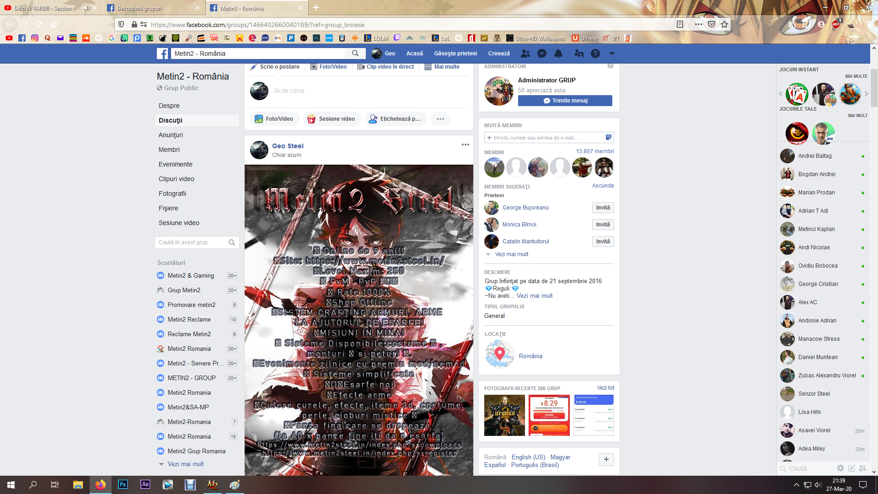Image resolution: width=878 pixels, height=494 pixels.
Task: Expand the Facebook account dropdown arrow
Action: 611,54
